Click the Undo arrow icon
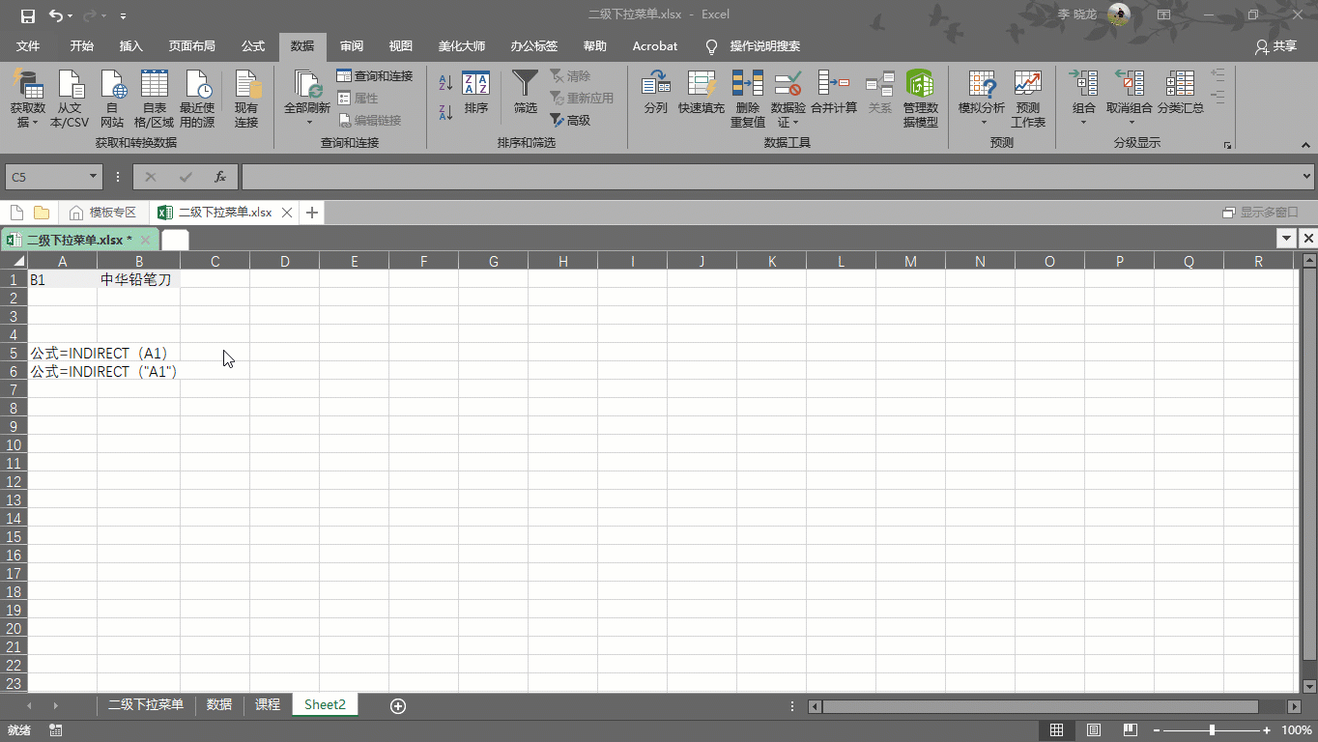The image size is (1318, 742). [x=56, y=15]
